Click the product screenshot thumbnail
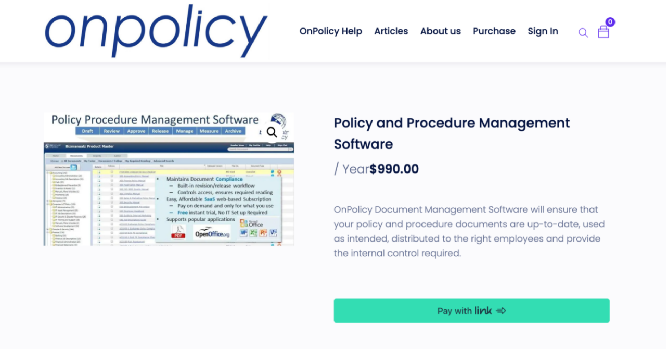The height and width of the screenshot is (349, 666). tap(169, 179)
